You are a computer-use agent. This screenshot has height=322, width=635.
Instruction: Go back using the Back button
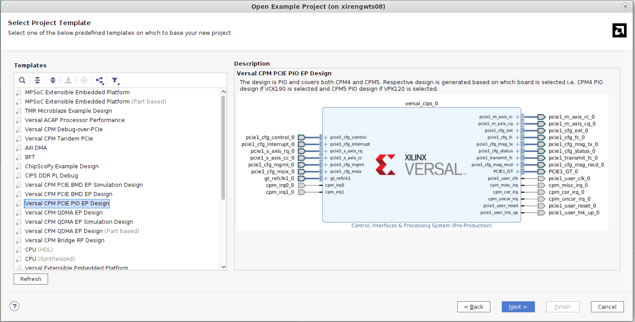[474, 307]
